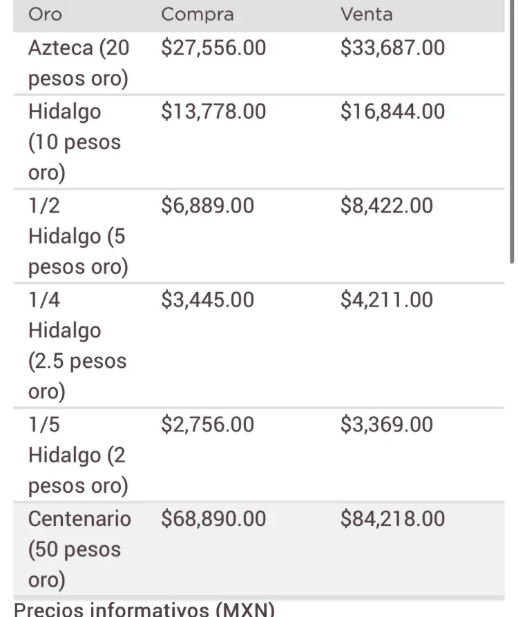Screen dimensions: 518x617
Task: Click the 1/5 Hidalgo (2 pesos oro) label
Action: coord(78,455)
